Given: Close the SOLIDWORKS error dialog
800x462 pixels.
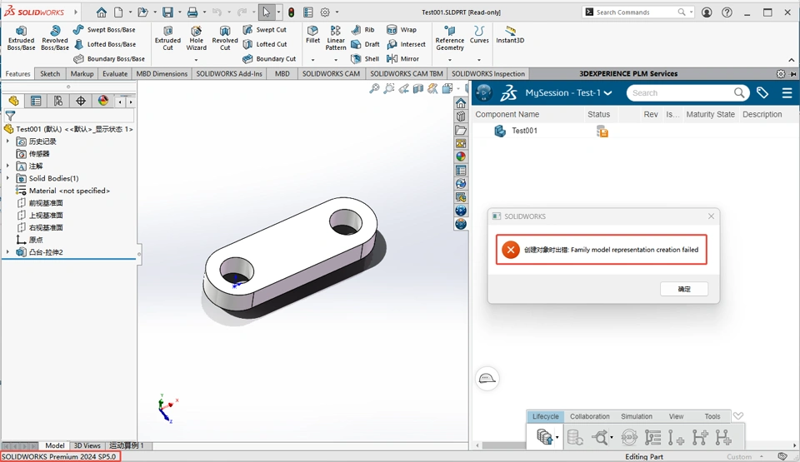Looking at the screenshot, I should click(711, 216).
